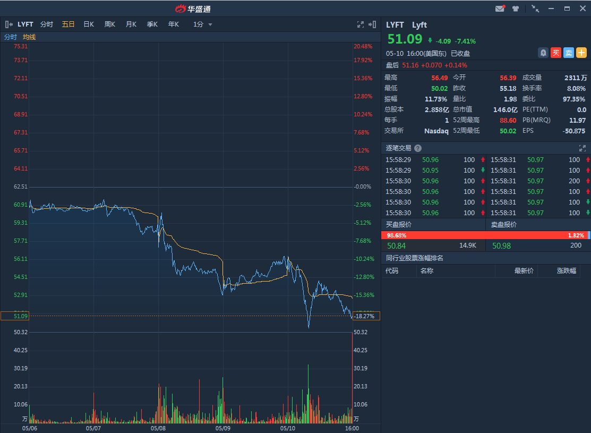Switch to 周K chart tab

110,24
